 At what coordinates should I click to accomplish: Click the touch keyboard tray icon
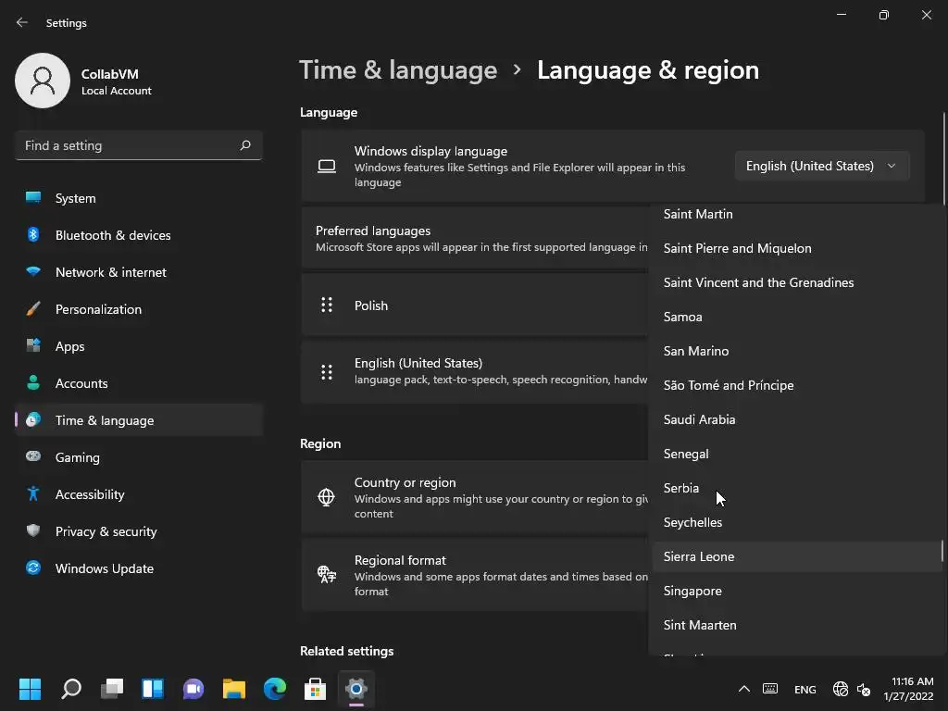[769, 689]
